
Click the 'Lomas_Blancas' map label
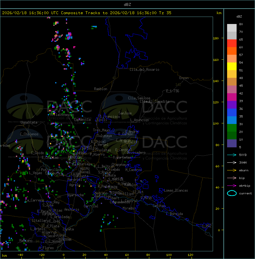176,190
